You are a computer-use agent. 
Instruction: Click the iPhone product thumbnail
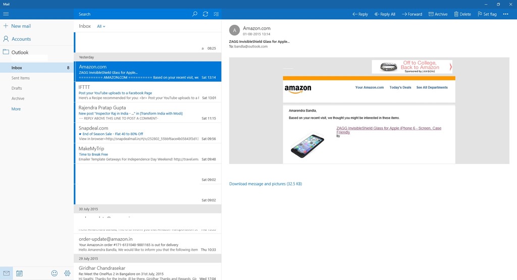point(307,145)
